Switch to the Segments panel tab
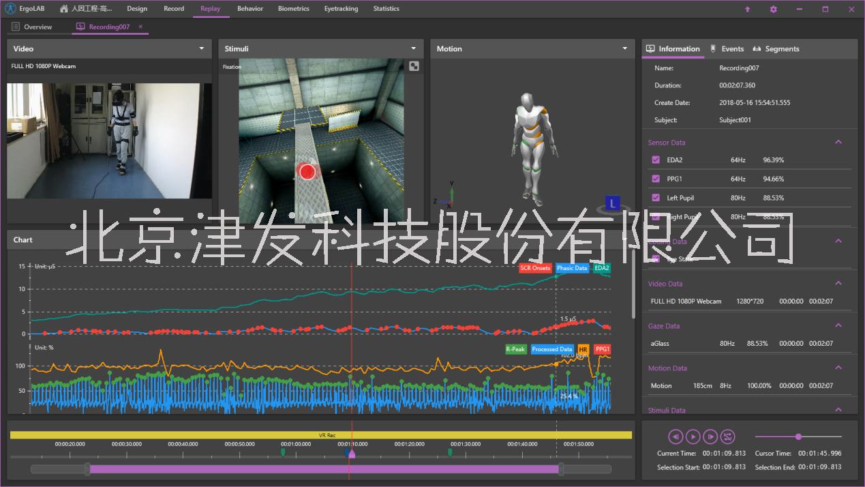Viewport: 865px width, 487px height. pos(776,49)
